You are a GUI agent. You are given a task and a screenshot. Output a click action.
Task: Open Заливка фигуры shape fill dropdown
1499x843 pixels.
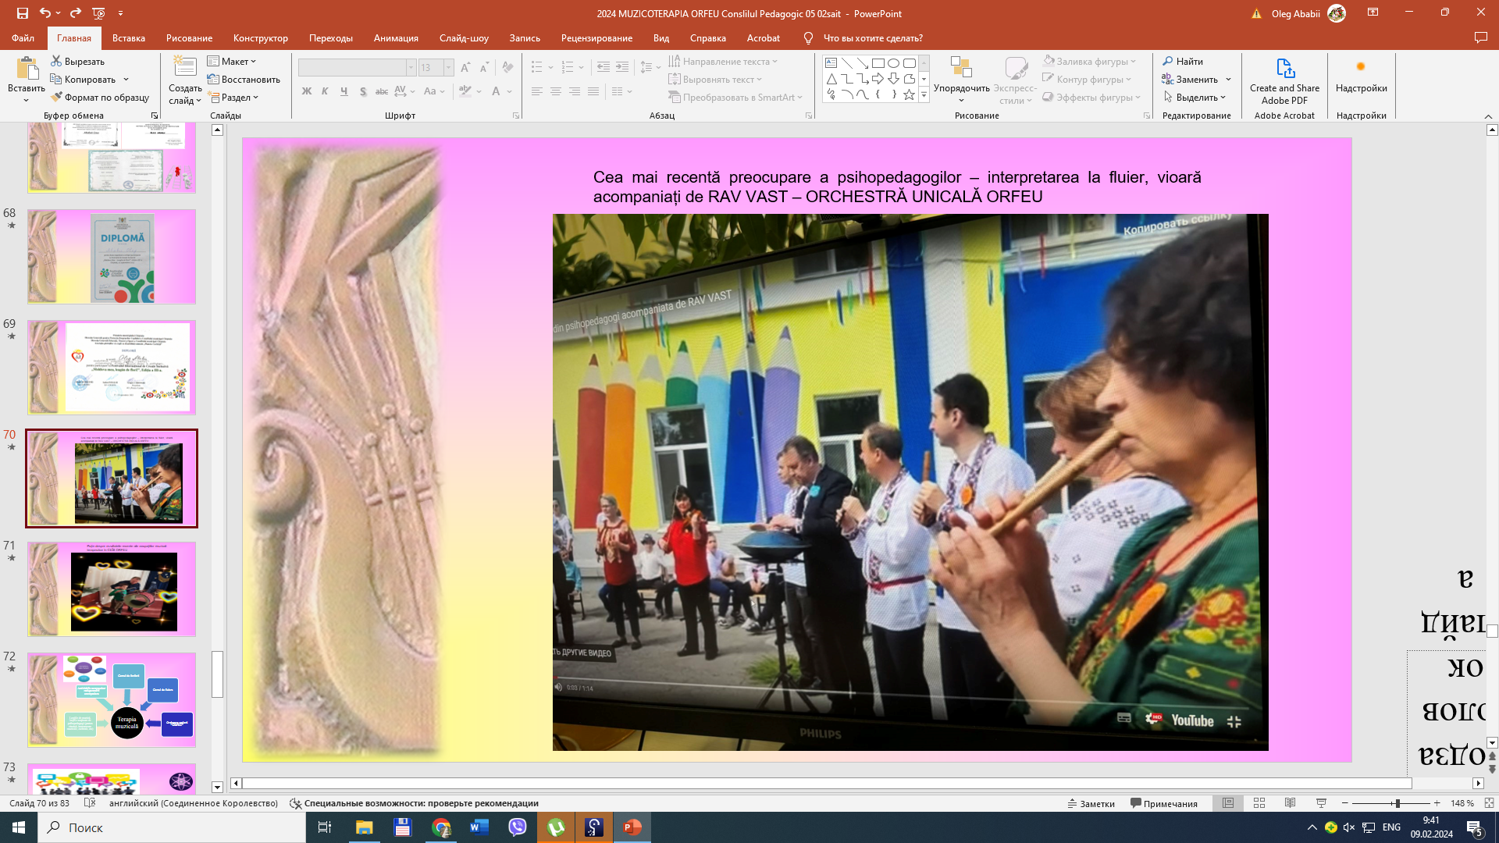(1089, 61)
